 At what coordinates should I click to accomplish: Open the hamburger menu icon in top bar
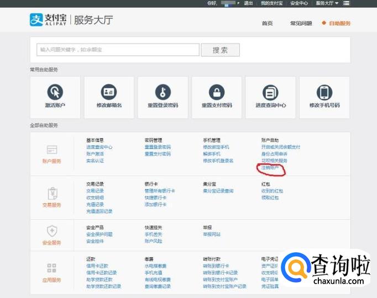[x=346, y=3]
